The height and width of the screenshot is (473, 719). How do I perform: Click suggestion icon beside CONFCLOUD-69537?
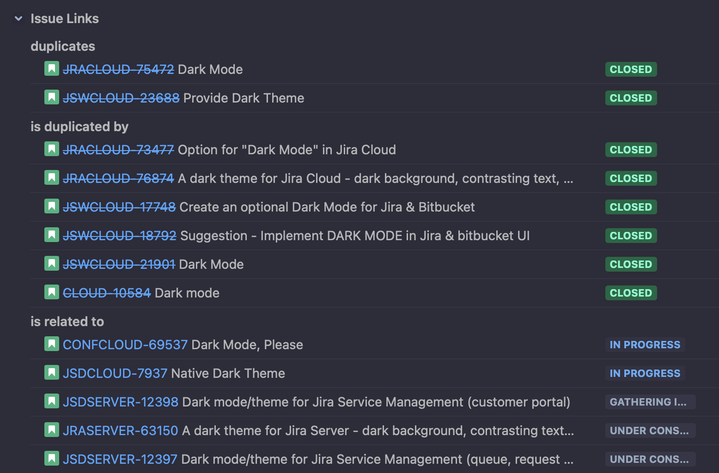point(52,344)
